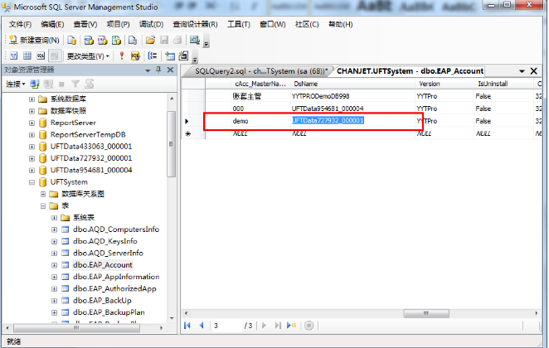Expand the UFTData433063_000001 database node
Screen dimensions: 549x348
[x=32, y=147]
